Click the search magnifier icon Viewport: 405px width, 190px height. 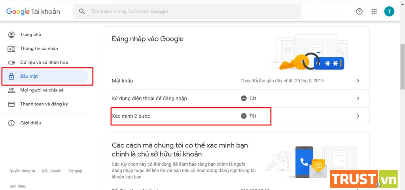click(82, 11)
